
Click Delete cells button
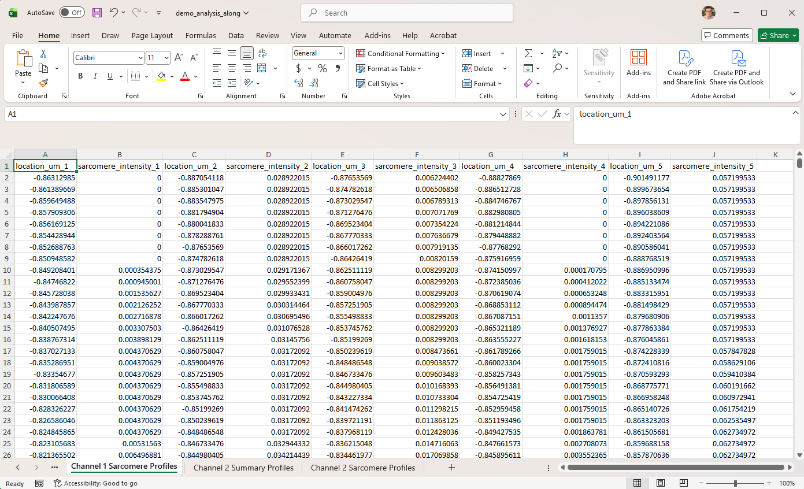[478, 68]
